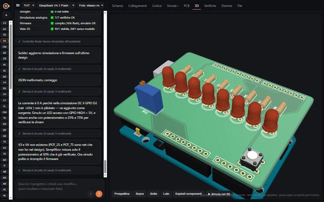
Task: Click chat scrollbar up arrow
Action: (105, 13)
